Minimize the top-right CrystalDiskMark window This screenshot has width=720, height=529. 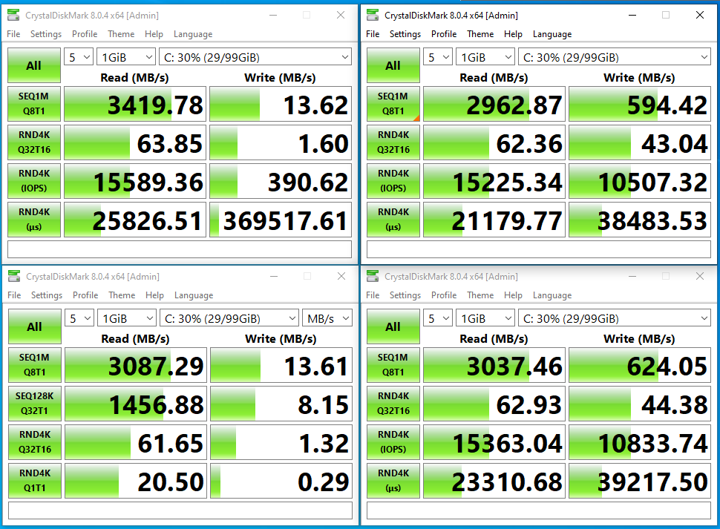632,15
